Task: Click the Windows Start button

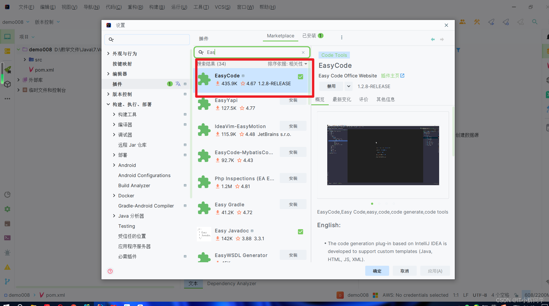Action: [x=6, y=305]
